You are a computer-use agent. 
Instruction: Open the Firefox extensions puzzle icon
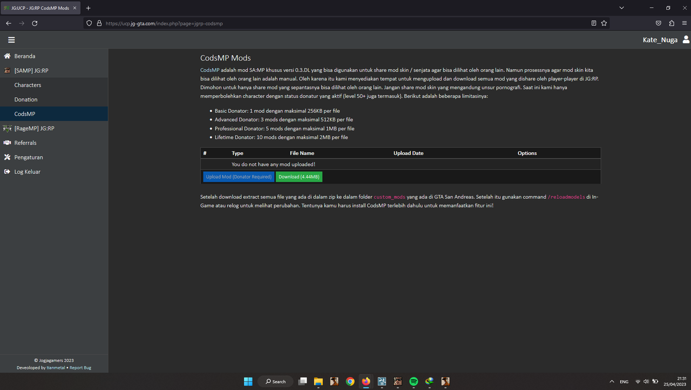click(672, 23)
